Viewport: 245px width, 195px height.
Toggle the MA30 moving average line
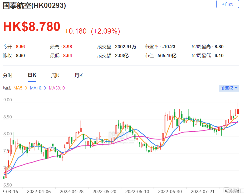(x=57, y=88)
